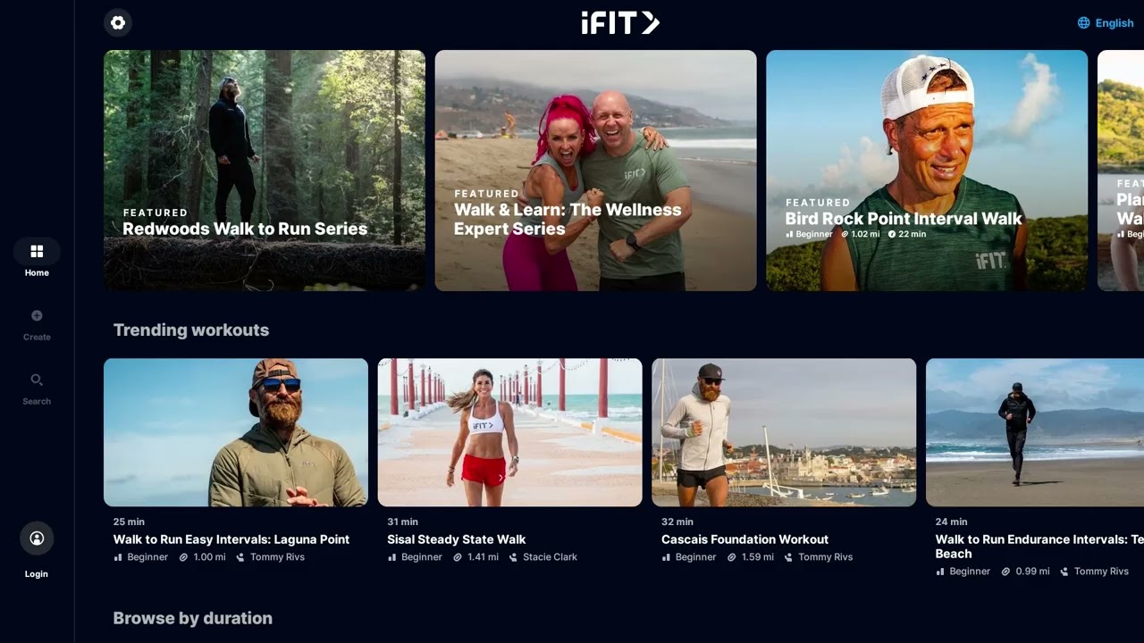
Task: Open the Sisal Steady State Walk thumbnail
Action: (510, 432)
